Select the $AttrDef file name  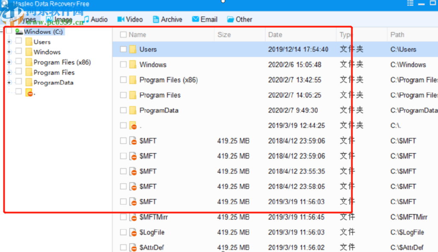click(x=152, y=247)
